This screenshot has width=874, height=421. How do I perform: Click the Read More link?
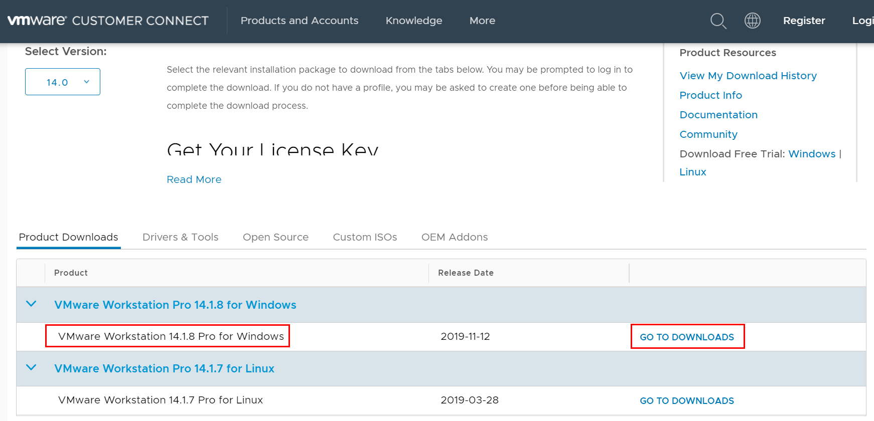[x=194, y=179]
